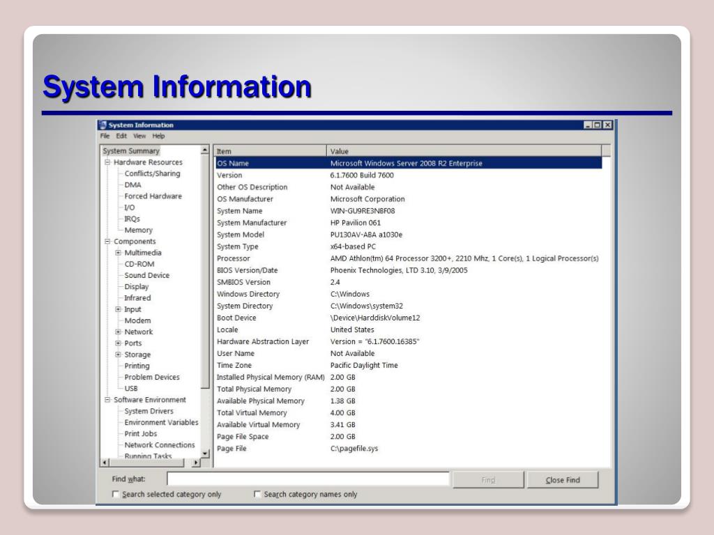The height and width of the screenshot is (535, 714).
Task: Open the Help menu
Action: [158, 136]
